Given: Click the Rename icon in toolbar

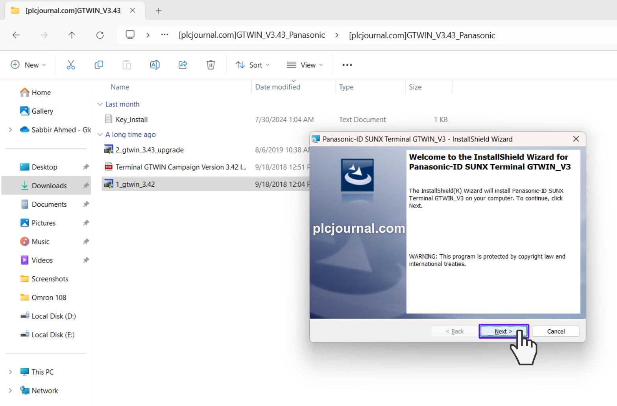Looking at the screenshot, I should [x=155, y=65].
